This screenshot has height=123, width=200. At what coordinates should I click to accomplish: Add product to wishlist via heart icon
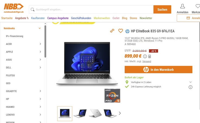point(121,31)
